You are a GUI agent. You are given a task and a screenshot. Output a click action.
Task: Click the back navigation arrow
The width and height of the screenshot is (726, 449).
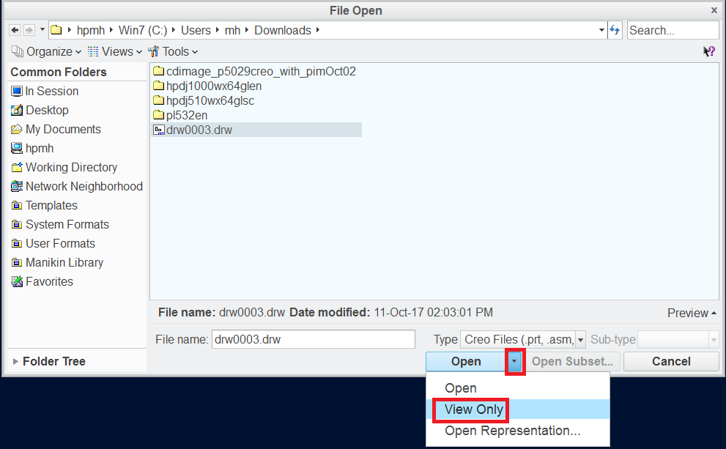click(14, 29)
